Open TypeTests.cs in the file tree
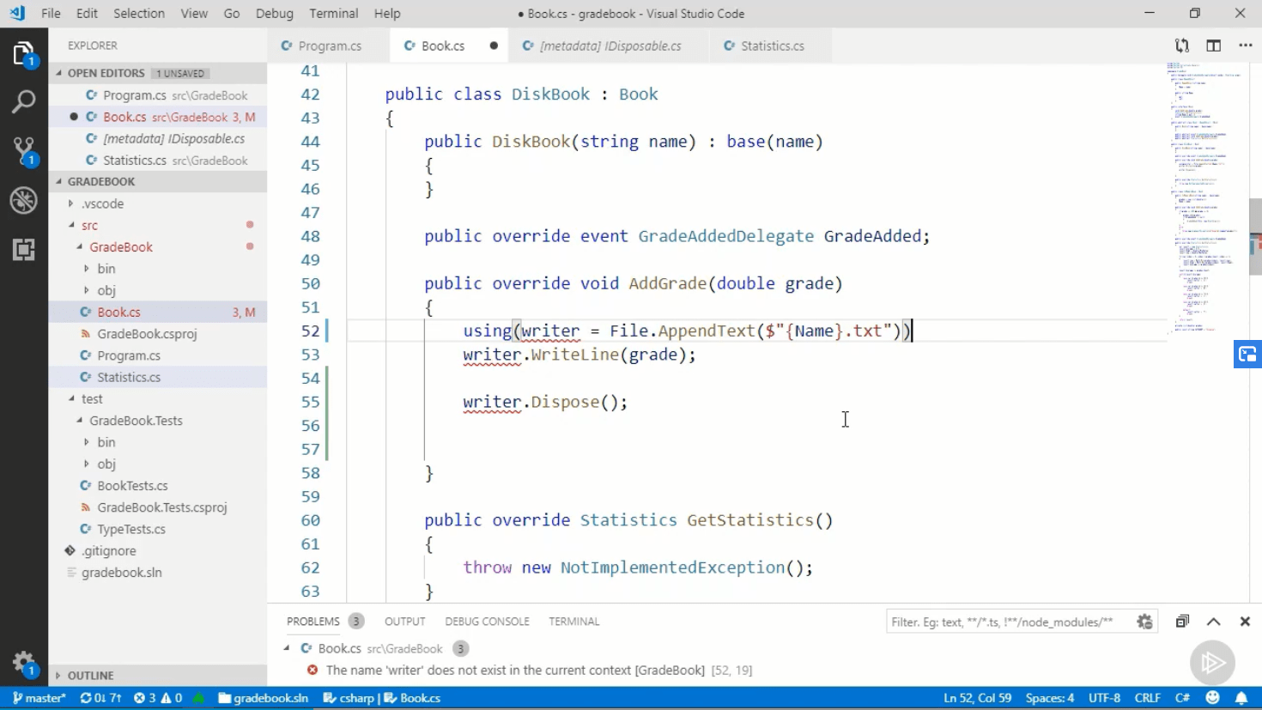 tap(131, 529)
